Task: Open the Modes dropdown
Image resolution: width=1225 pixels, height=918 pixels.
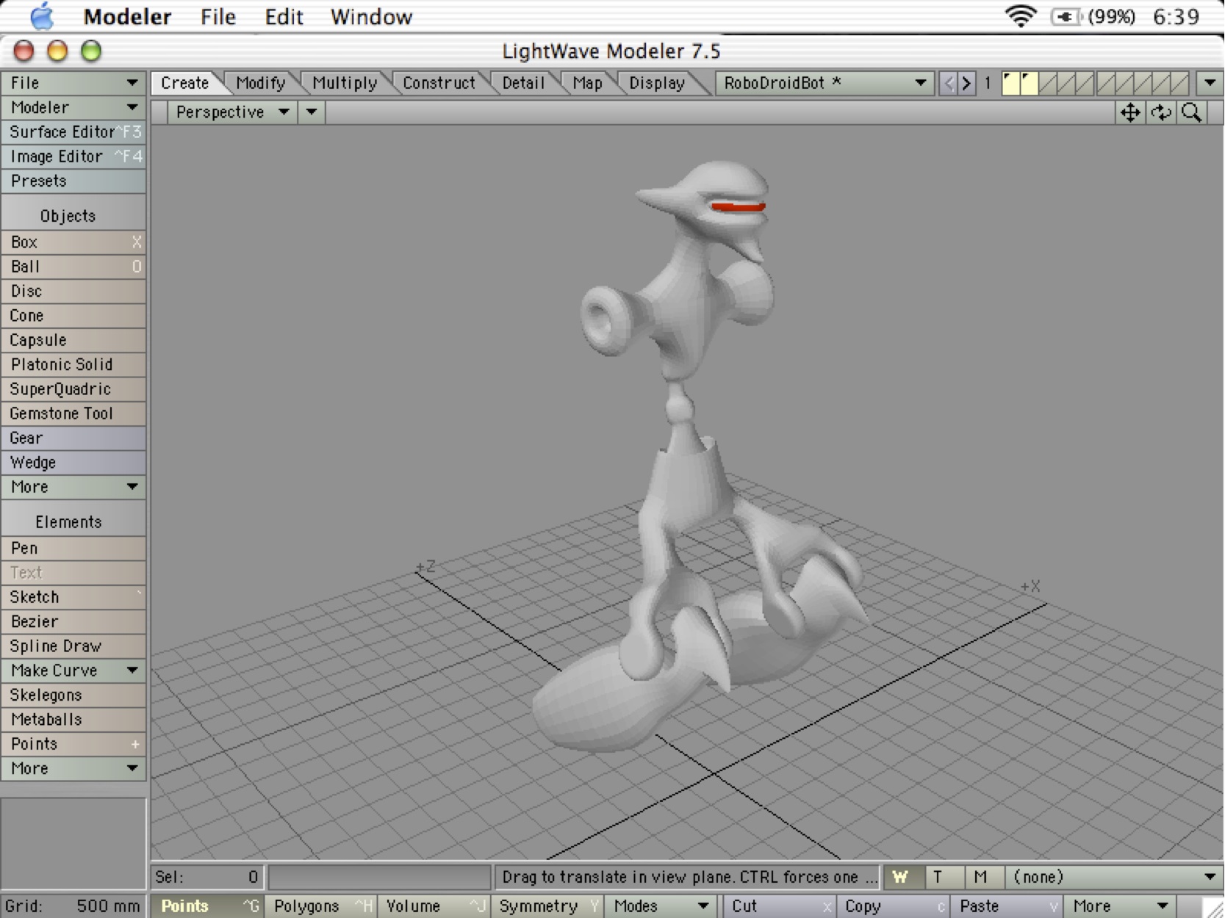Action: tap(661, 906)
